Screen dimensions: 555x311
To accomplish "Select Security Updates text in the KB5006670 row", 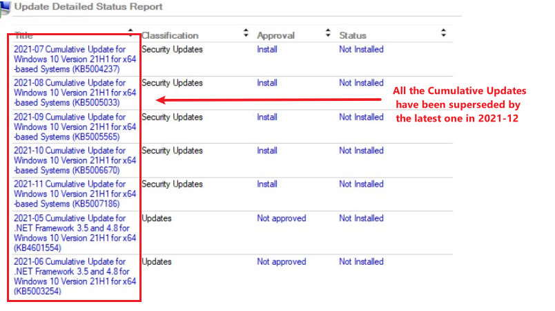I will (172, 150).
